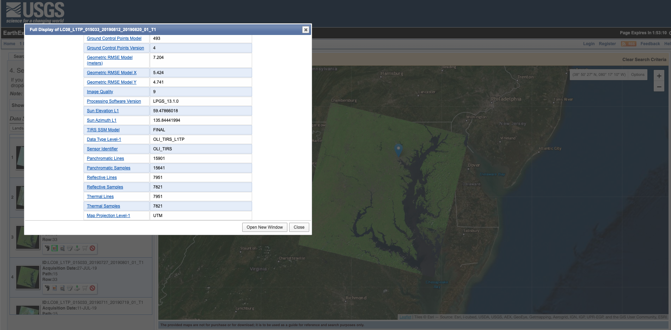Viewport: 671px width, 330px height.
Task: Open TIRS SSM Model link
Action: [x=103, y=130]
